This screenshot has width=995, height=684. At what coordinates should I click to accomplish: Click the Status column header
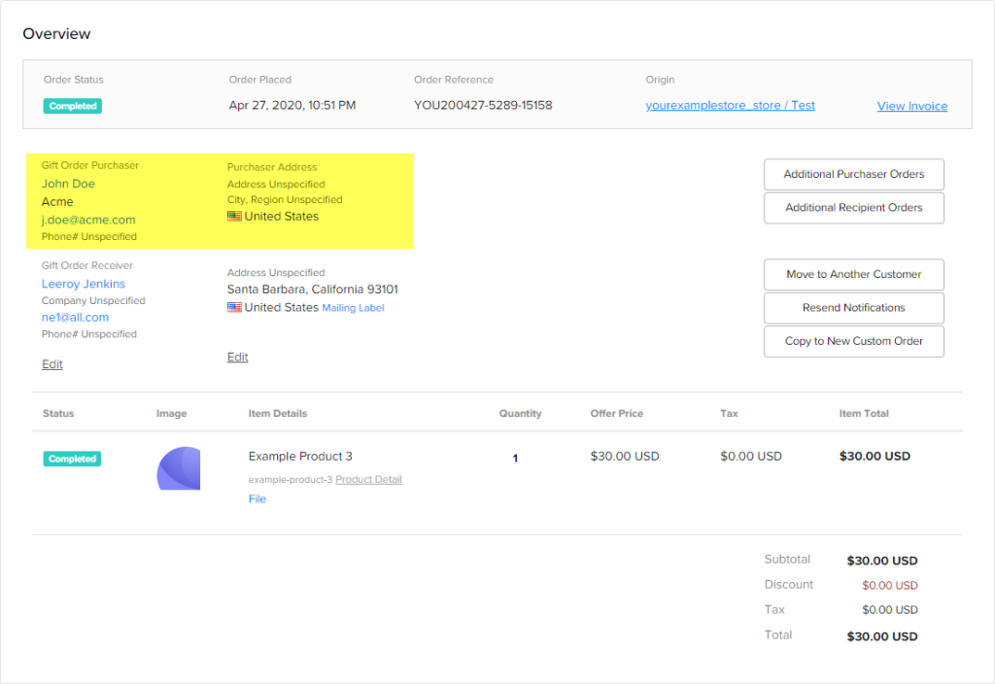point(58,414)
